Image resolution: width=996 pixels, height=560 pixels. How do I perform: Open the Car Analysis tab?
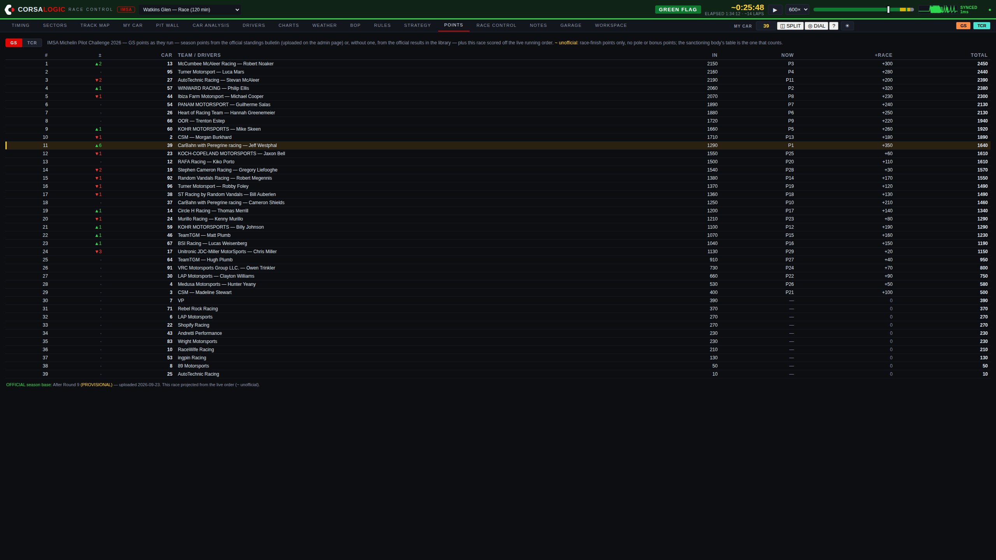point(211,25)
